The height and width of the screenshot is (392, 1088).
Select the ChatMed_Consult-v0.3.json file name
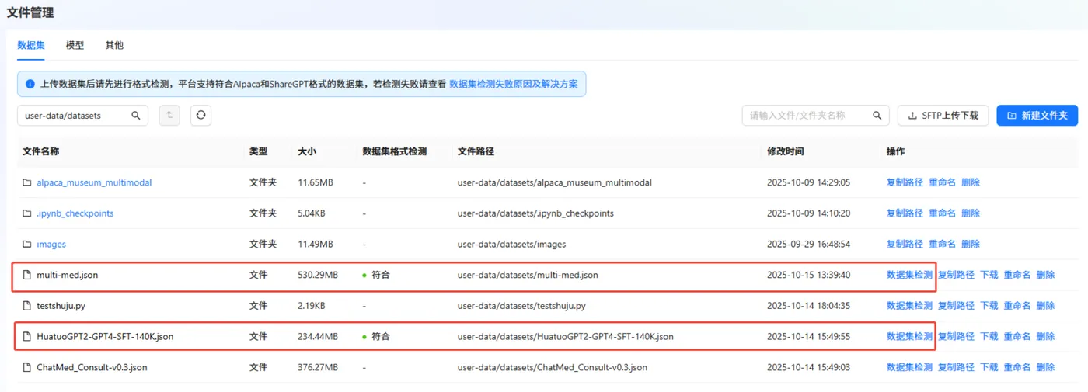pyautogui.click(x=92, y=367)
